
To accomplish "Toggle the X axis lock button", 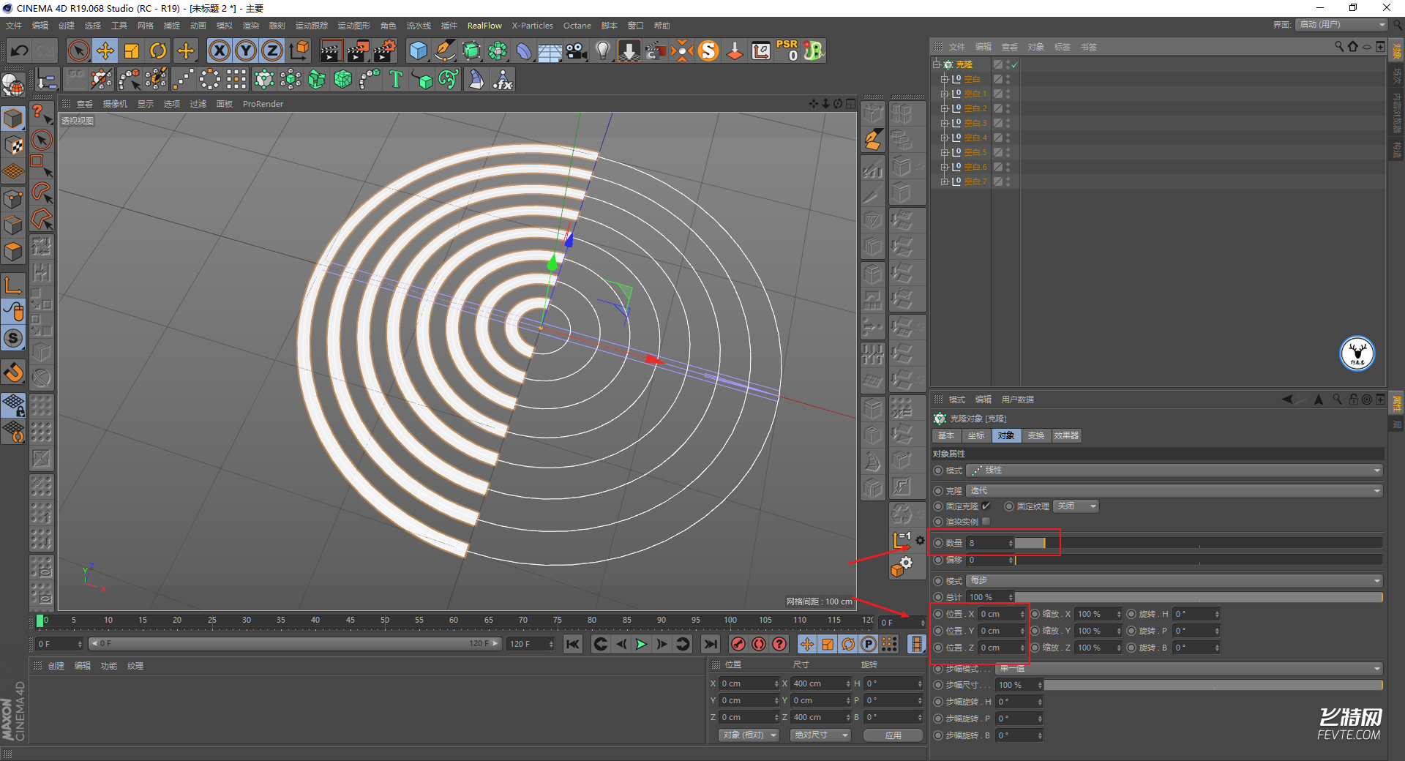I will pyautogui.click(x=219, y=50).
